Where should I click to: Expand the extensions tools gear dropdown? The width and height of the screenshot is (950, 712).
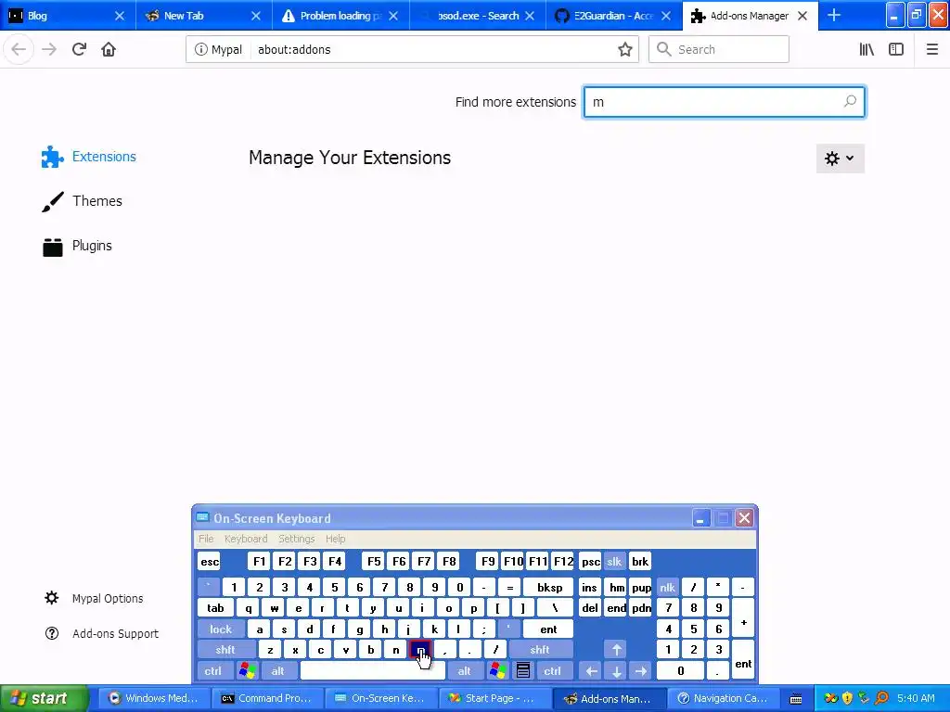pyautogui.click(x=840, y=159)
